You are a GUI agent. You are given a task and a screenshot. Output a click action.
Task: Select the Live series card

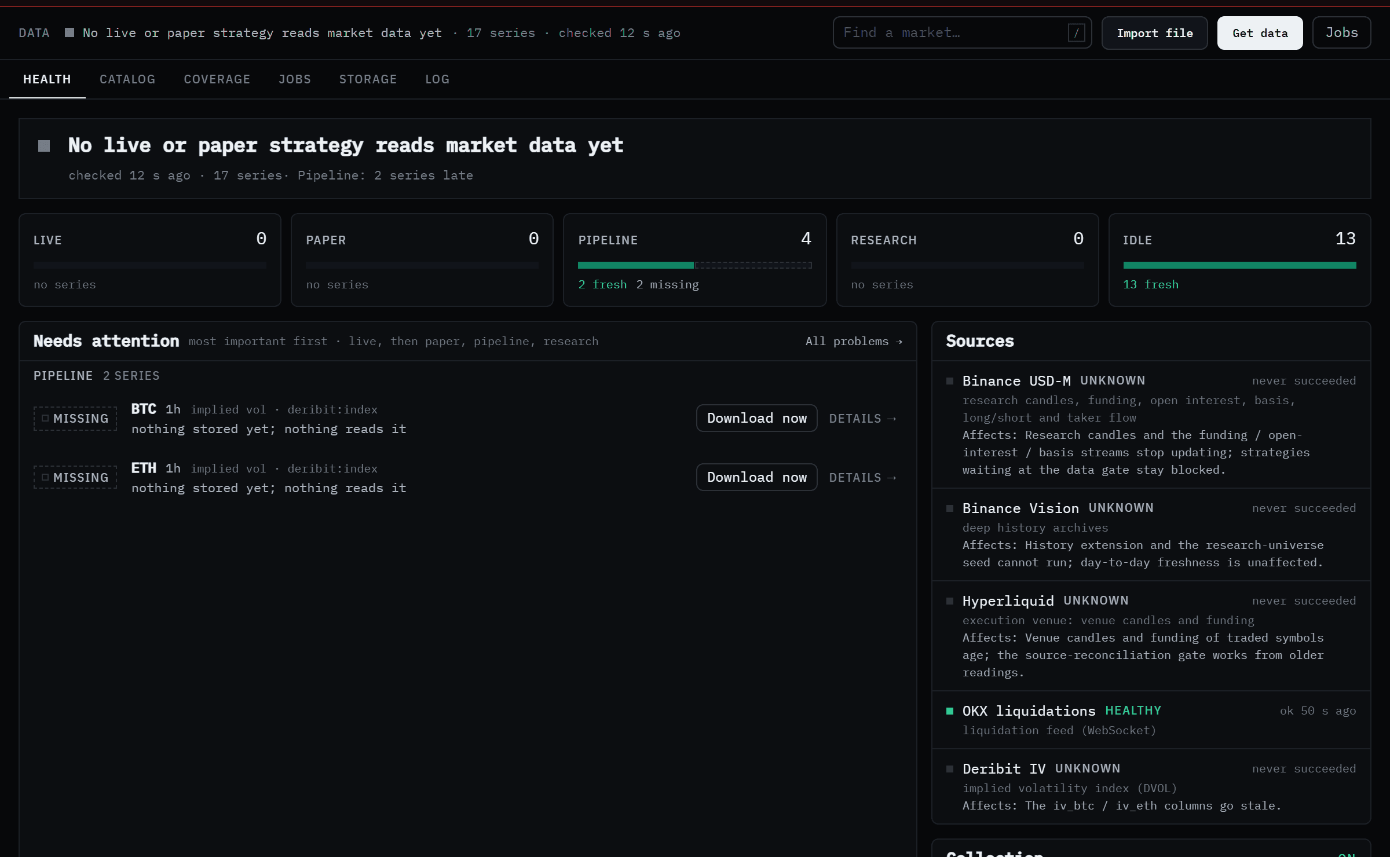coord(150,260)
